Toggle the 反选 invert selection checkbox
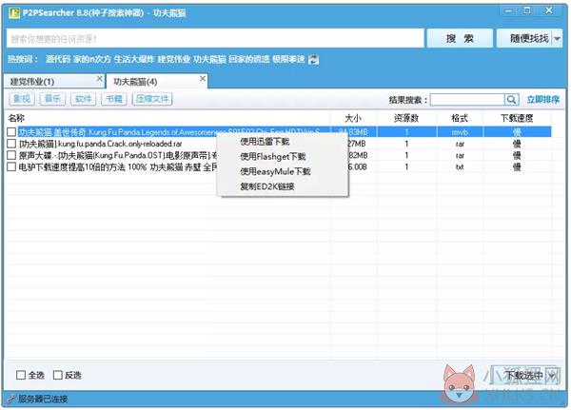The width and height of the screenshot is (571, 410). pos(57,375)
